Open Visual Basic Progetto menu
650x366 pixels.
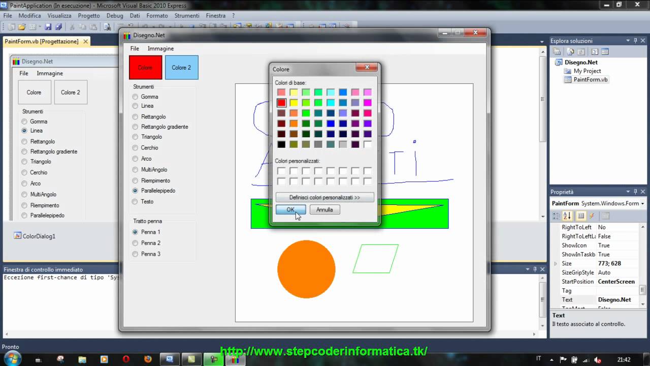(x=89, y=16)
